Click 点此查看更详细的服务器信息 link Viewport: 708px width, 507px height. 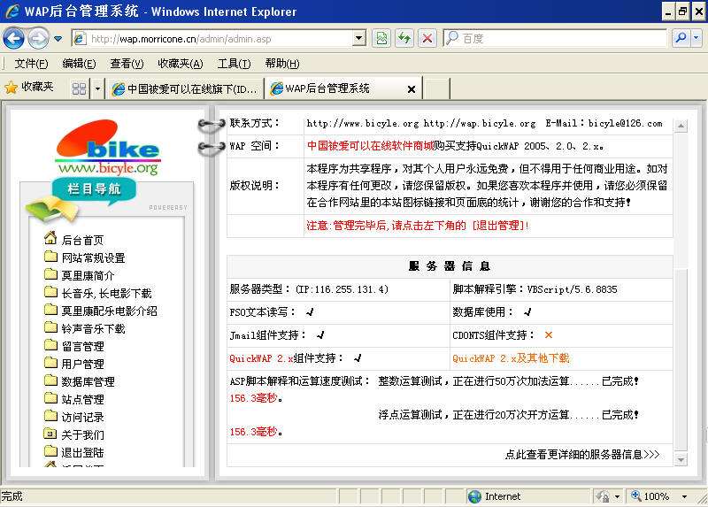[581, 454]
